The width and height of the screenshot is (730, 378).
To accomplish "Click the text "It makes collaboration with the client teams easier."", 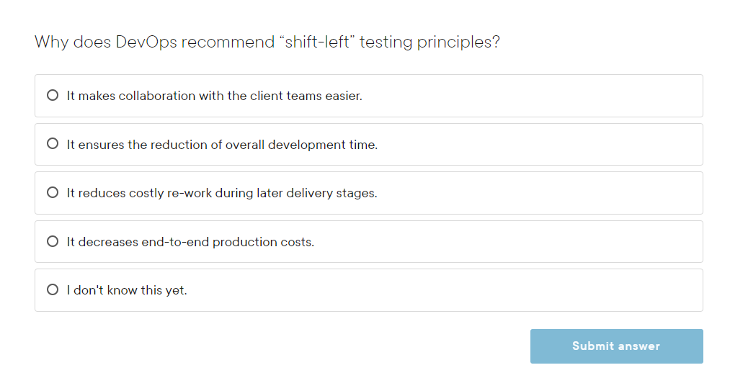I will pos(214,96).
